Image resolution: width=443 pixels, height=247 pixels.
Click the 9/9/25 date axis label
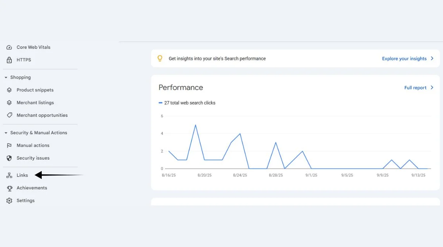point(383,175)
